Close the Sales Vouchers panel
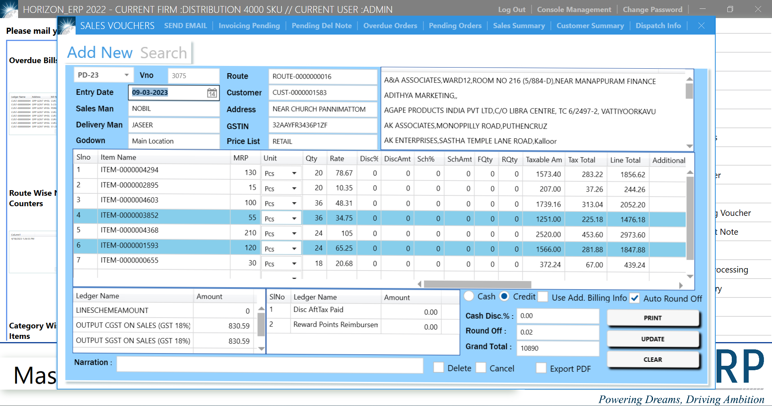 (701, 26)
